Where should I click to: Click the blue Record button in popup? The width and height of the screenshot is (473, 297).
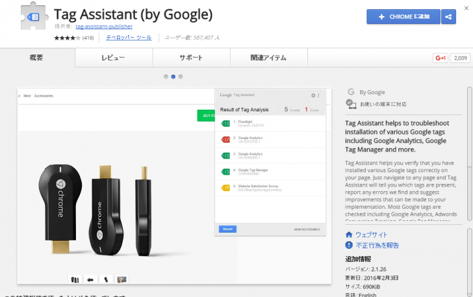228,229
